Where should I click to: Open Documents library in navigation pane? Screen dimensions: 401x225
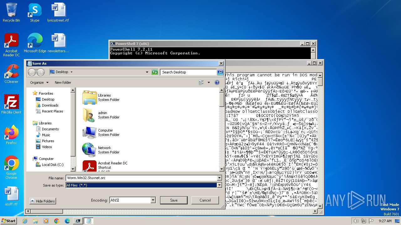50,129
